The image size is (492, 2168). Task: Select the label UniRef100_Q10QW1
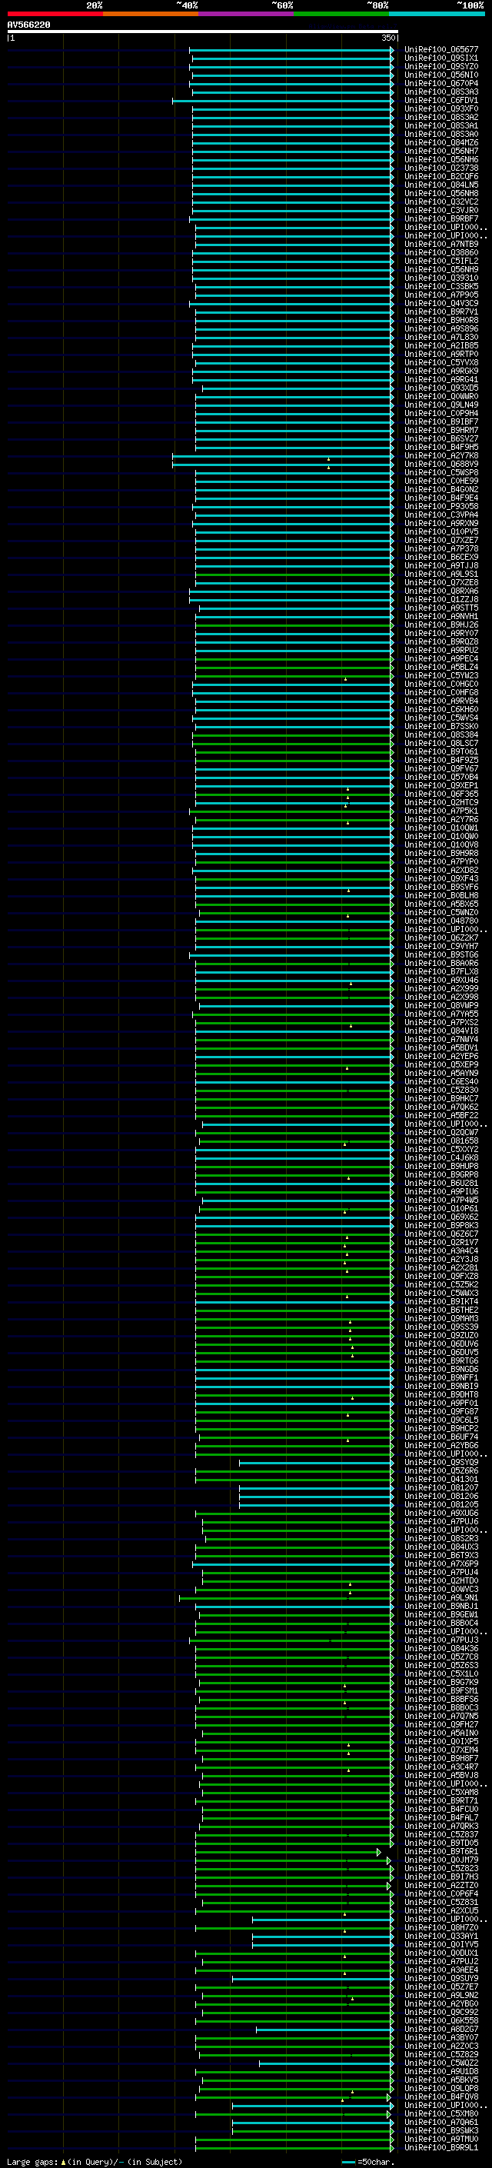point(441,828)
